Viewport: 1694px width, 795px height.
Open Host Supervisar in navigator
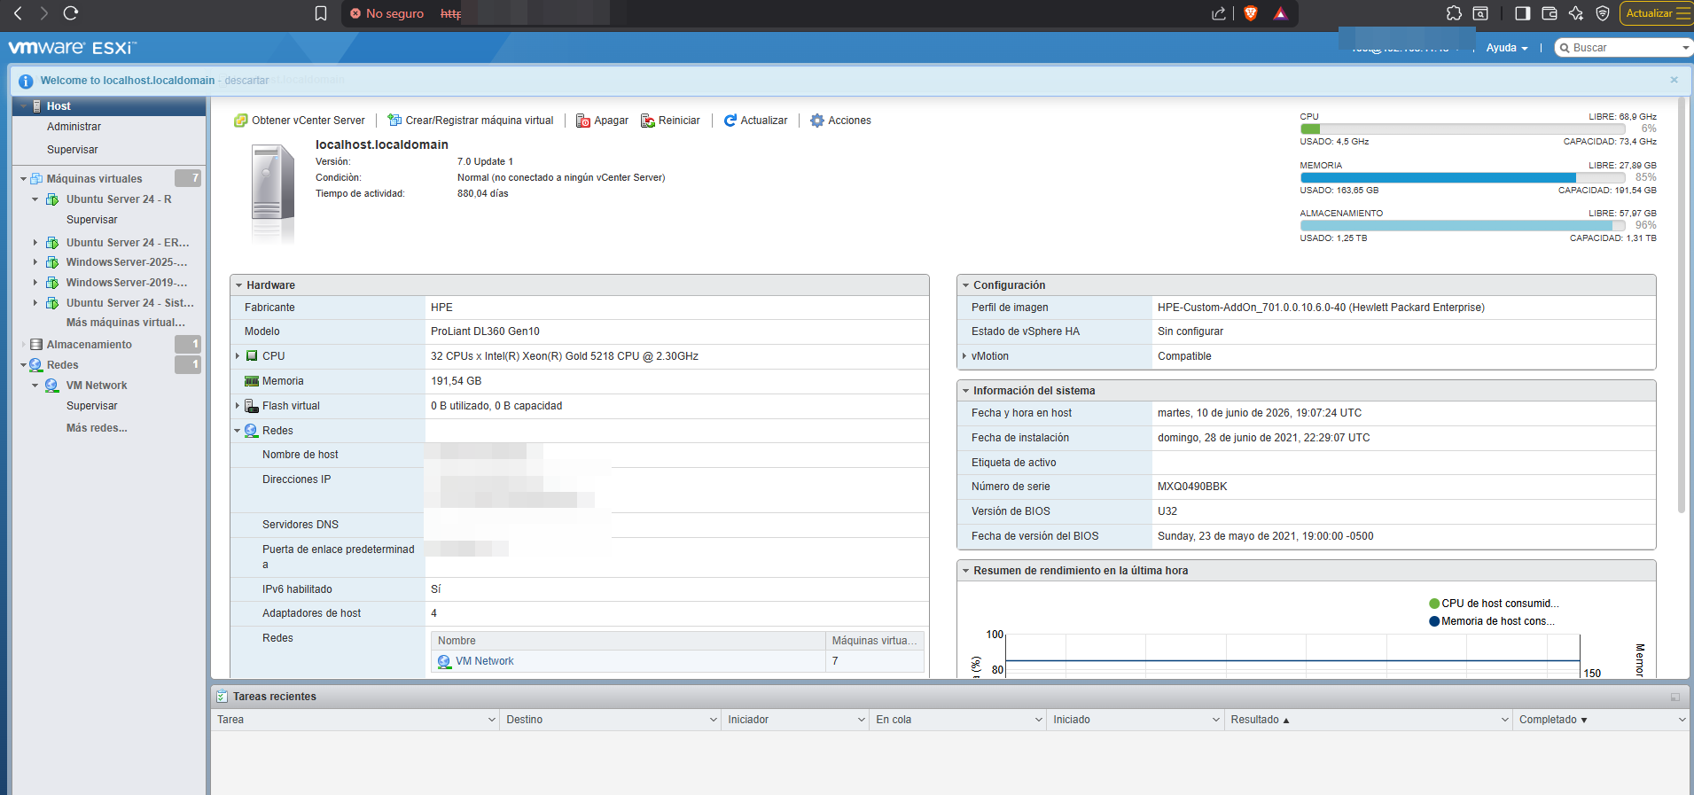pyautogui.click(x=73, y=150)
